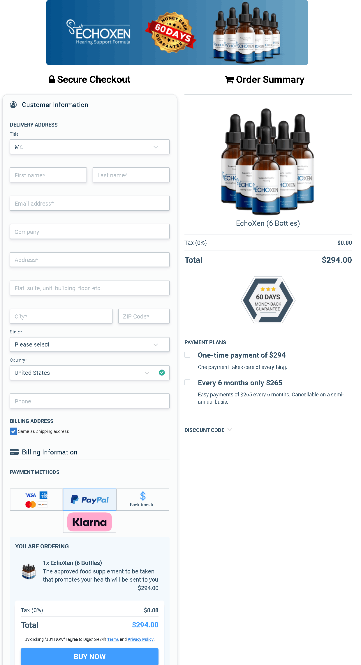This screenshot has height=665, width=361.
Task: Open the State dropdown Please select
Action: click(90, 344)
